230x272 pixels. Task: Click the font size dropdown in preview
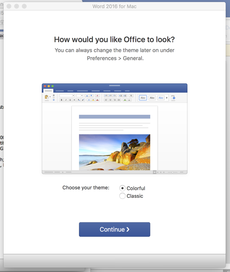coord(79,96)
